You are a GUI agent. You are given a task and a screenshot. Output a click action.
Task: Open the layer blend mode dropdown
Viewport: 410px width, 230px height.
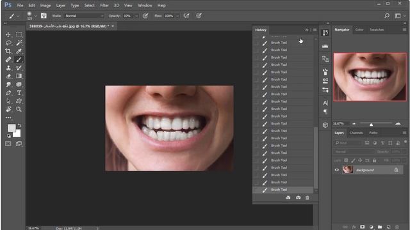point(354,151)
